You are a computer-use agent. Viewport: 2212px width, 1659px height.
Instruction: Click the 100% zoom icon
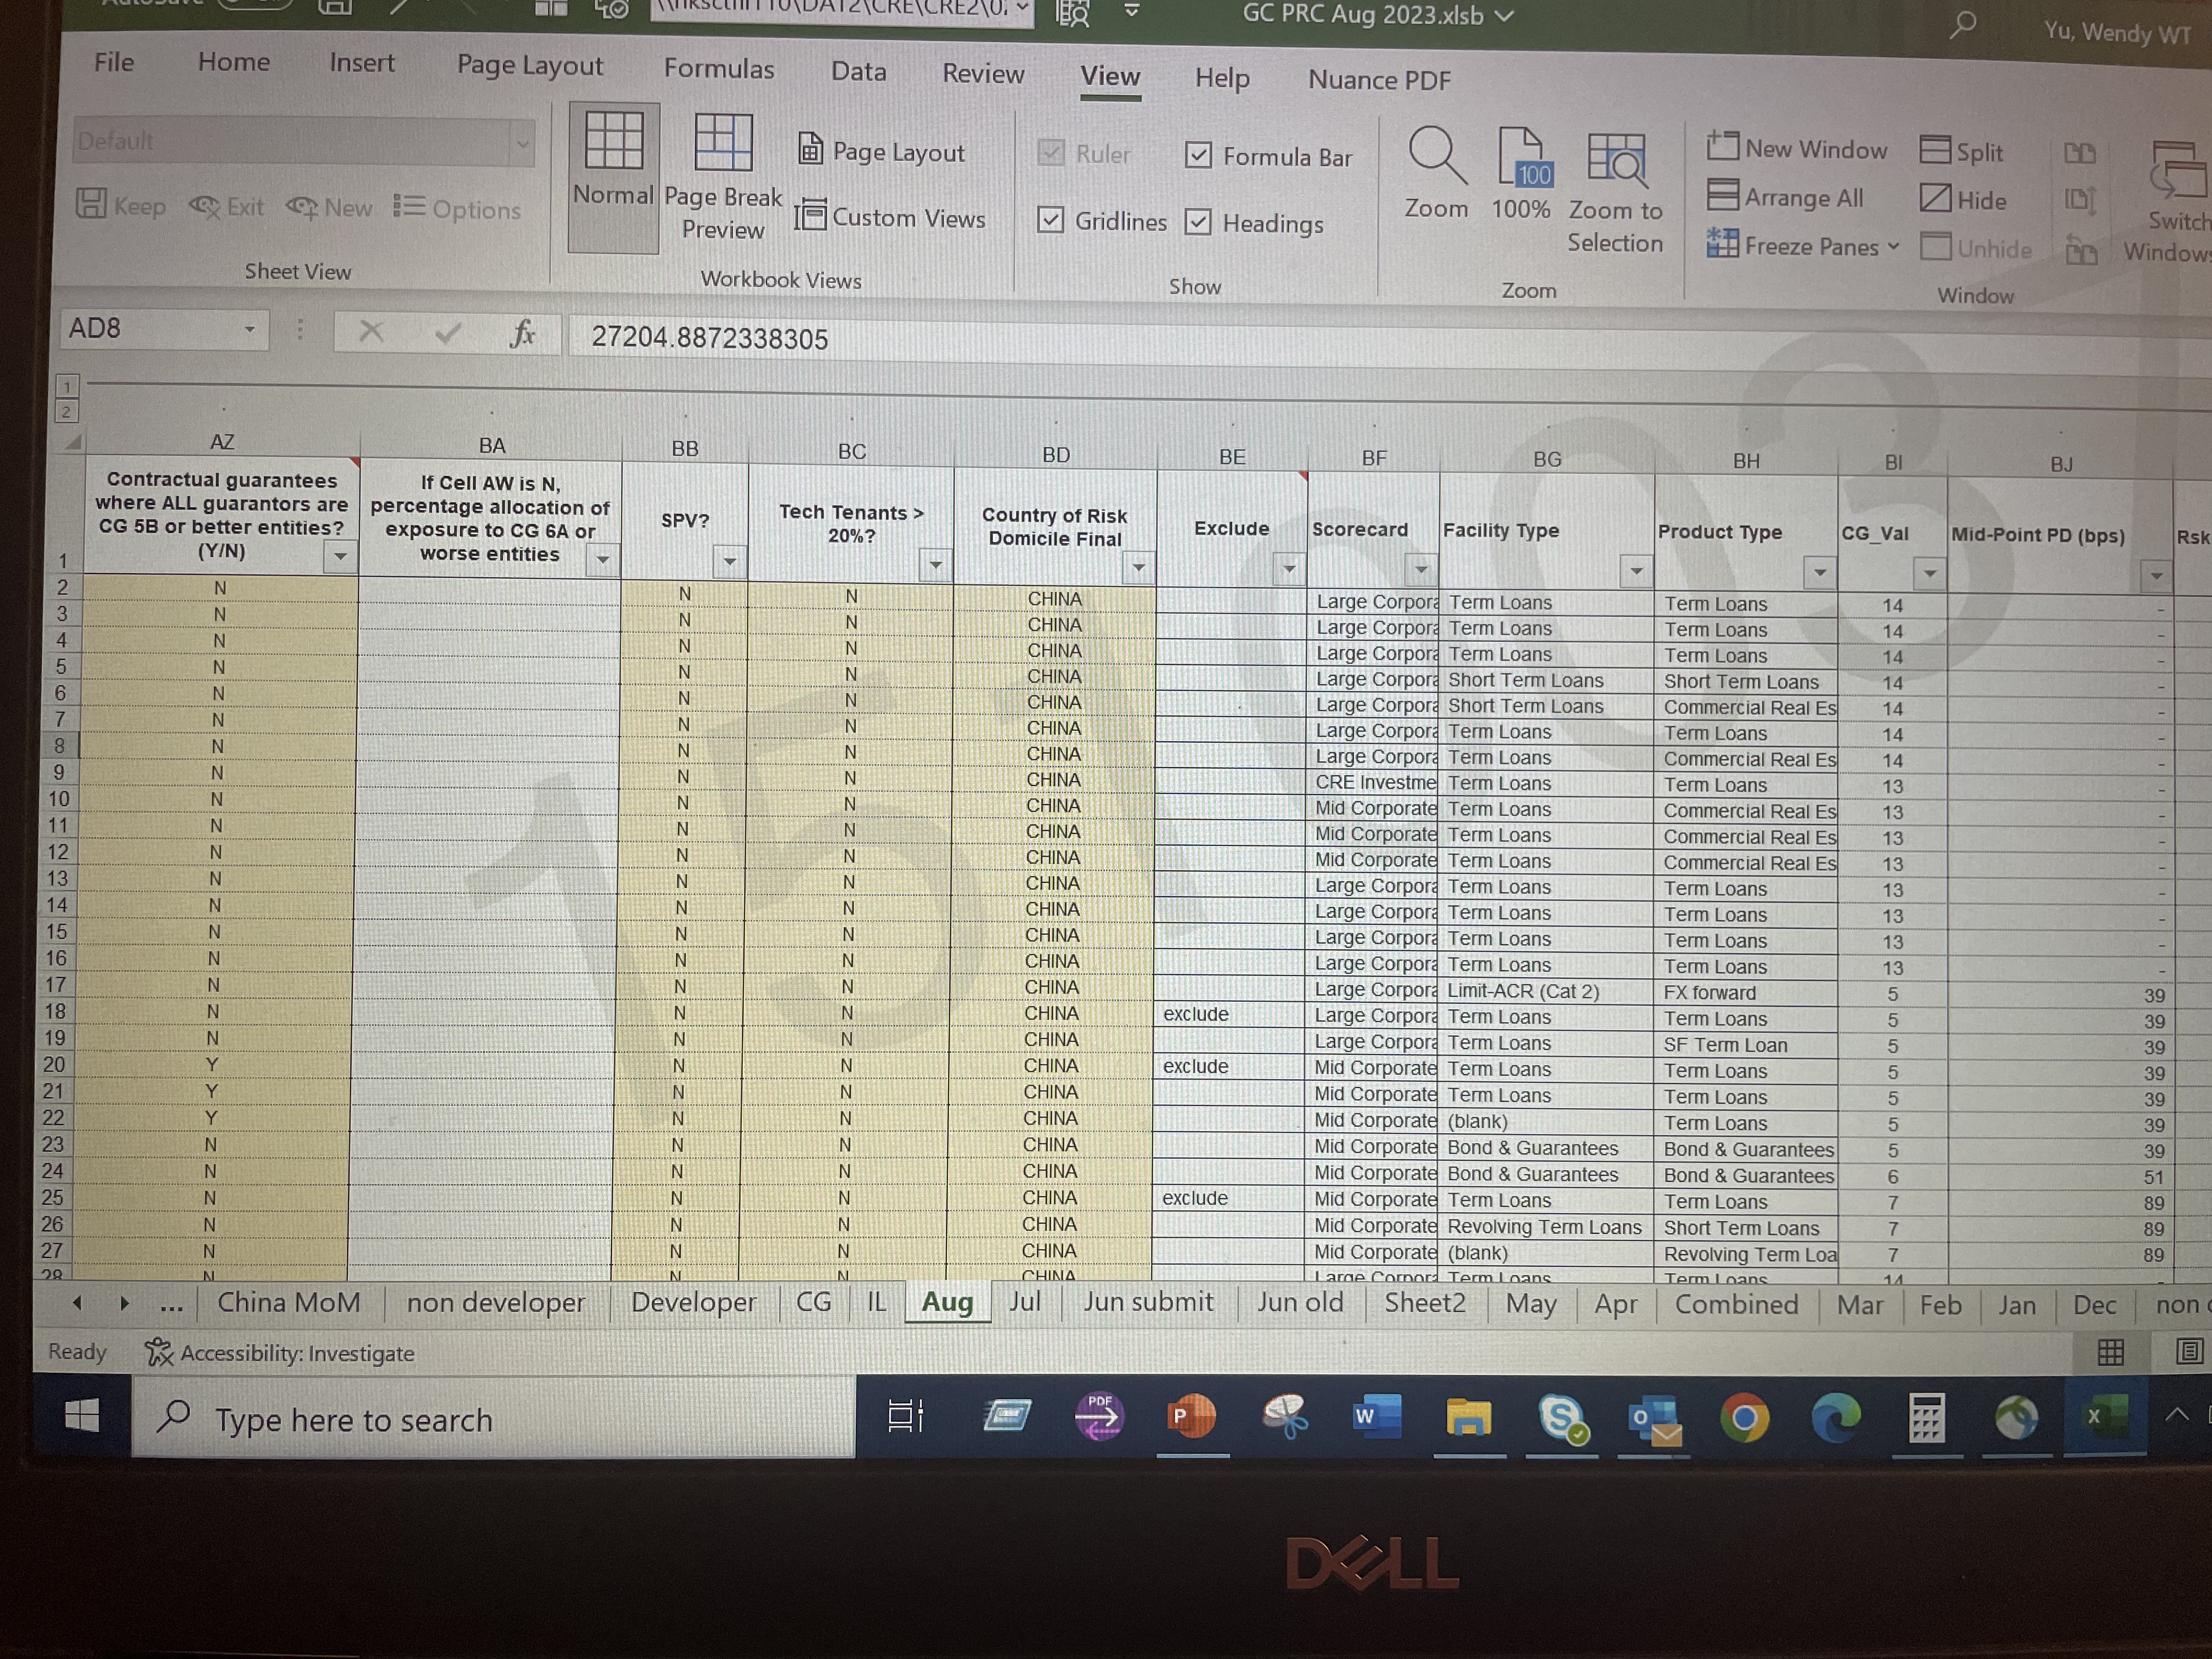point(1522,160)
